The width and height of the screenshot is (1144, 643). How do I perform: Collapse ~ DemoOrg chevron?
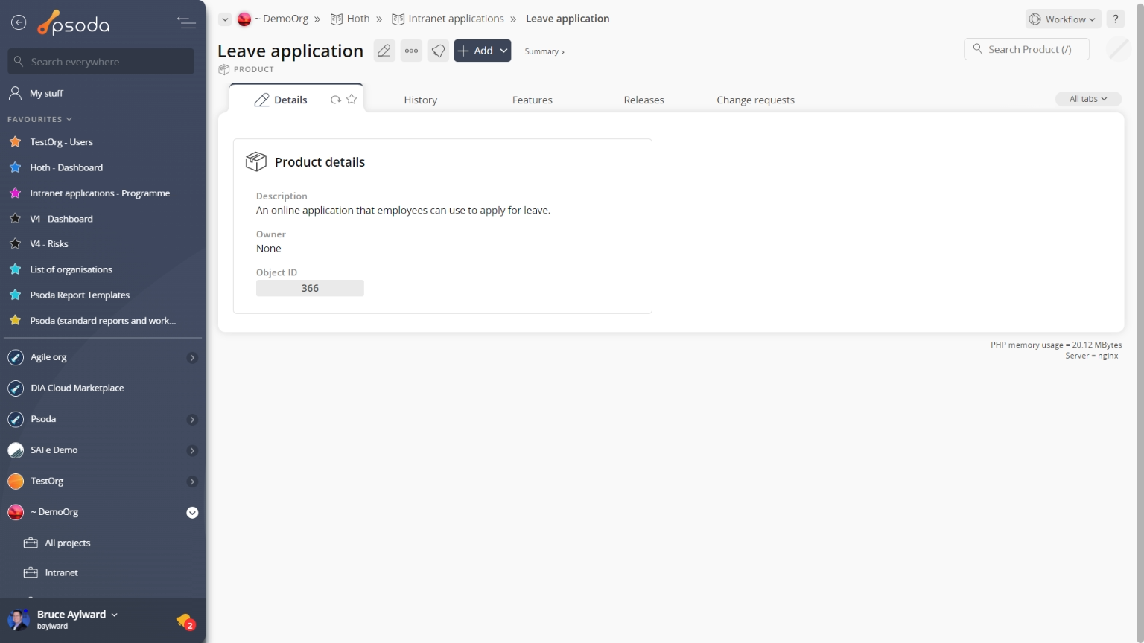click(192, 513)
